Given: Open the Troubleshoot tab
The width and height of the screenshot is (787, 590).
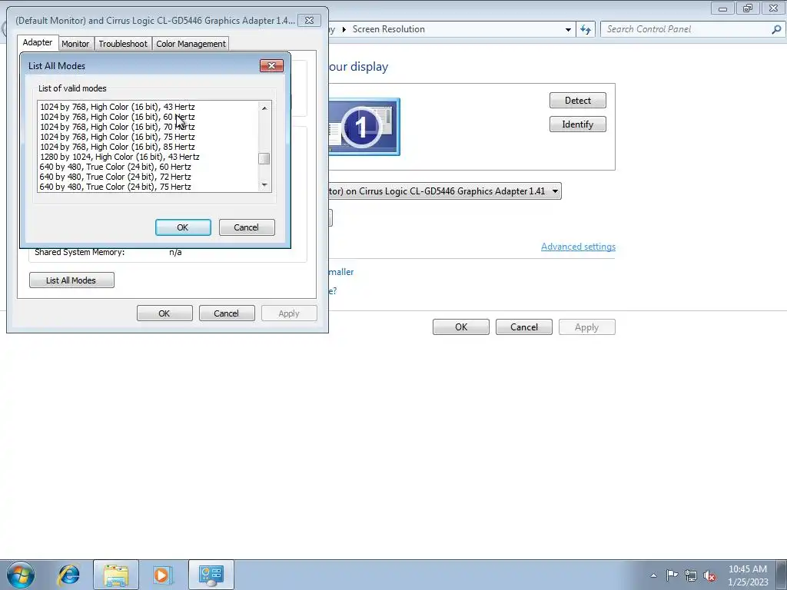Looking at the screenshot, I should tap(123, 44).
